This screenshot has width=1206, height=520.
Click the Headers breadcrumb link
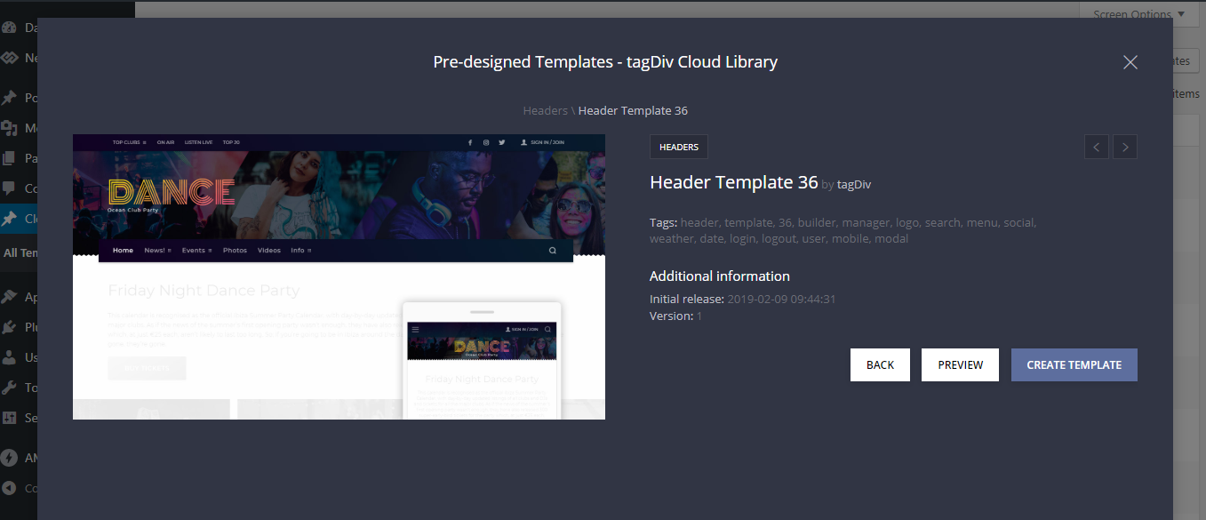point(545,110)
